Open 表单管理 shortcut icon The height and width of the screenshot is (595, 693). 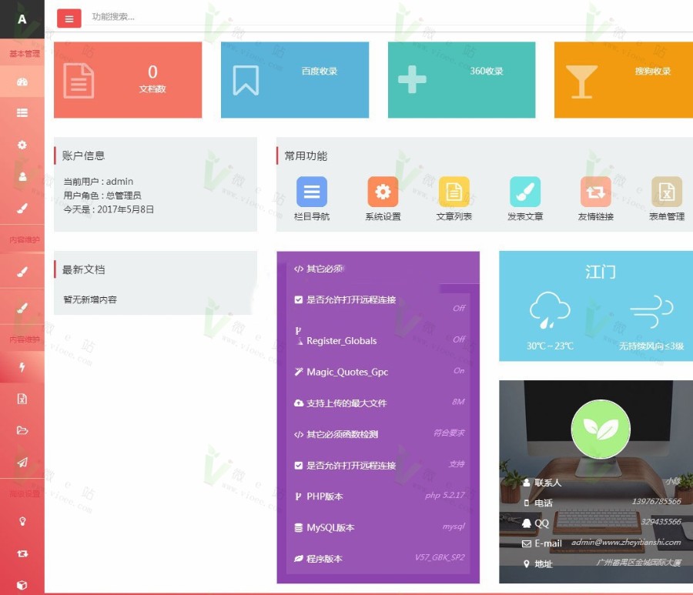tap(667, 191)
